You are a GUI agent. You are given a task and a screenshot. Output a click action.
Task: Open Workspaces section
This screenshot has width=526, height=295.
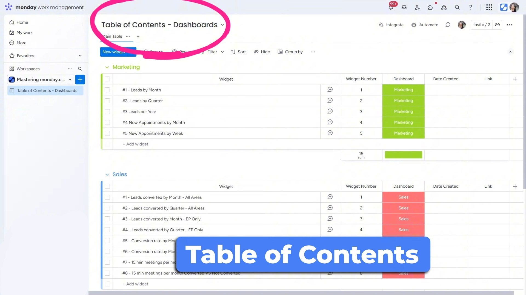coord(24,69)
